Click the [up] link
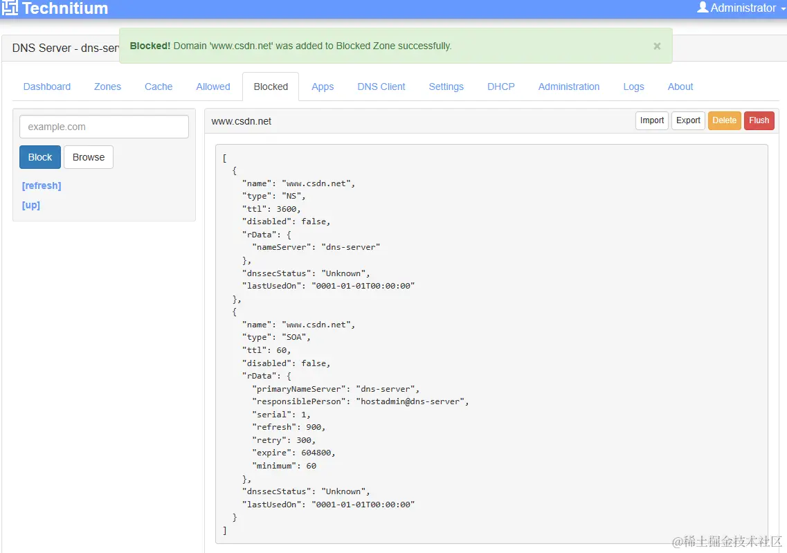Viewport: 787px width, 553px height. coord(30,206)
